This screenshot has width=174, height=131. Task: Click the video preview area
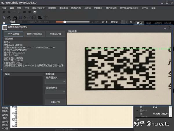pos(23,90)
